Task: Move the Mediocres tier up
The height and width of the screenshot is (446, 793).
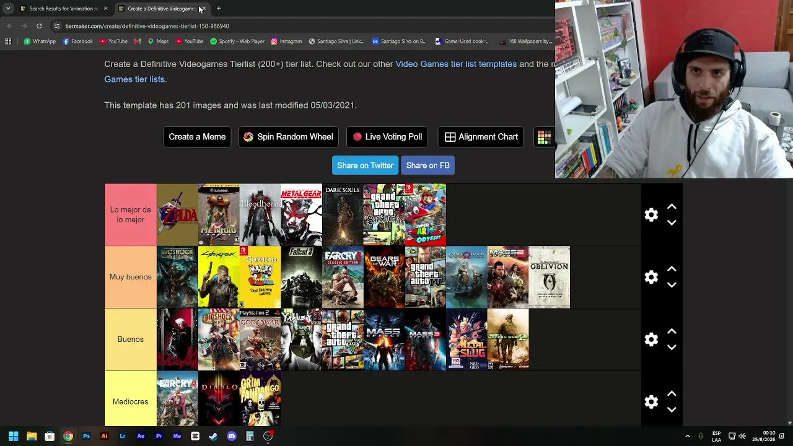Action: point(672,395)
